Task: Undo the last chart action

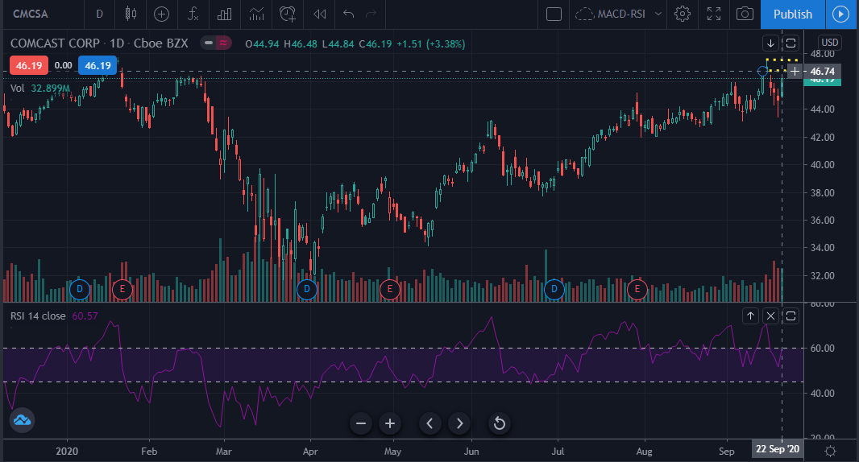Action: point(348,14)
